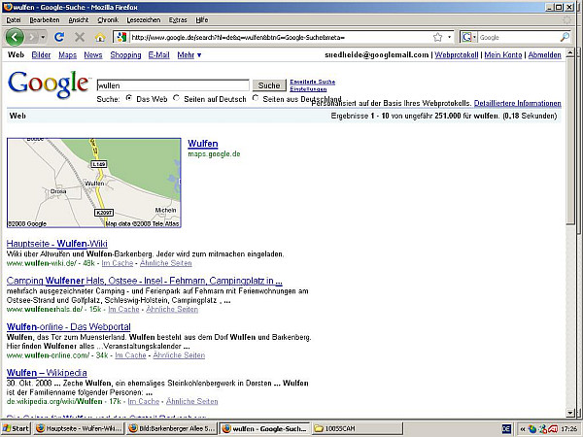Click the stop loading button
Image resolution: width=583 pixels, height=437 pixels.
(x=79, y=37)
